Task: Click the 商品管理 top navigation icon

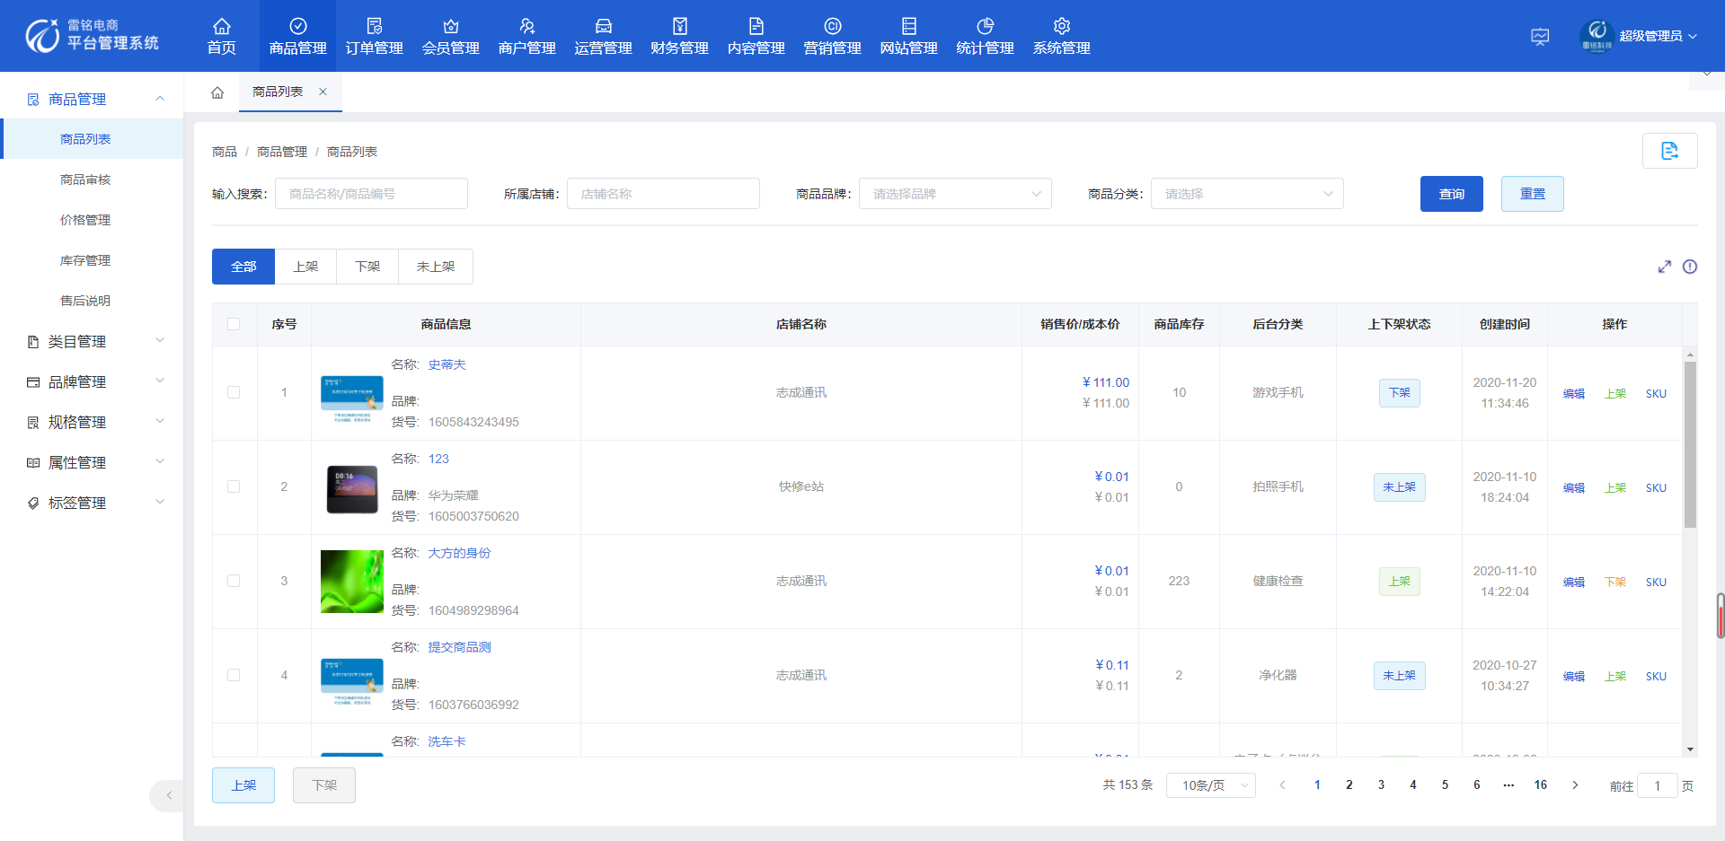Action: 298,26
